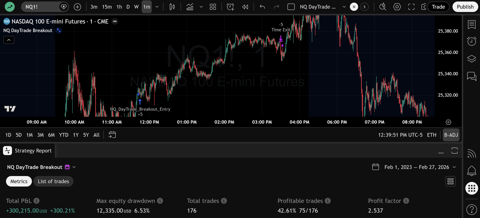This screenshot has height=218, width=480.
Task: Select the 5D date range
Action: (18, 135)
